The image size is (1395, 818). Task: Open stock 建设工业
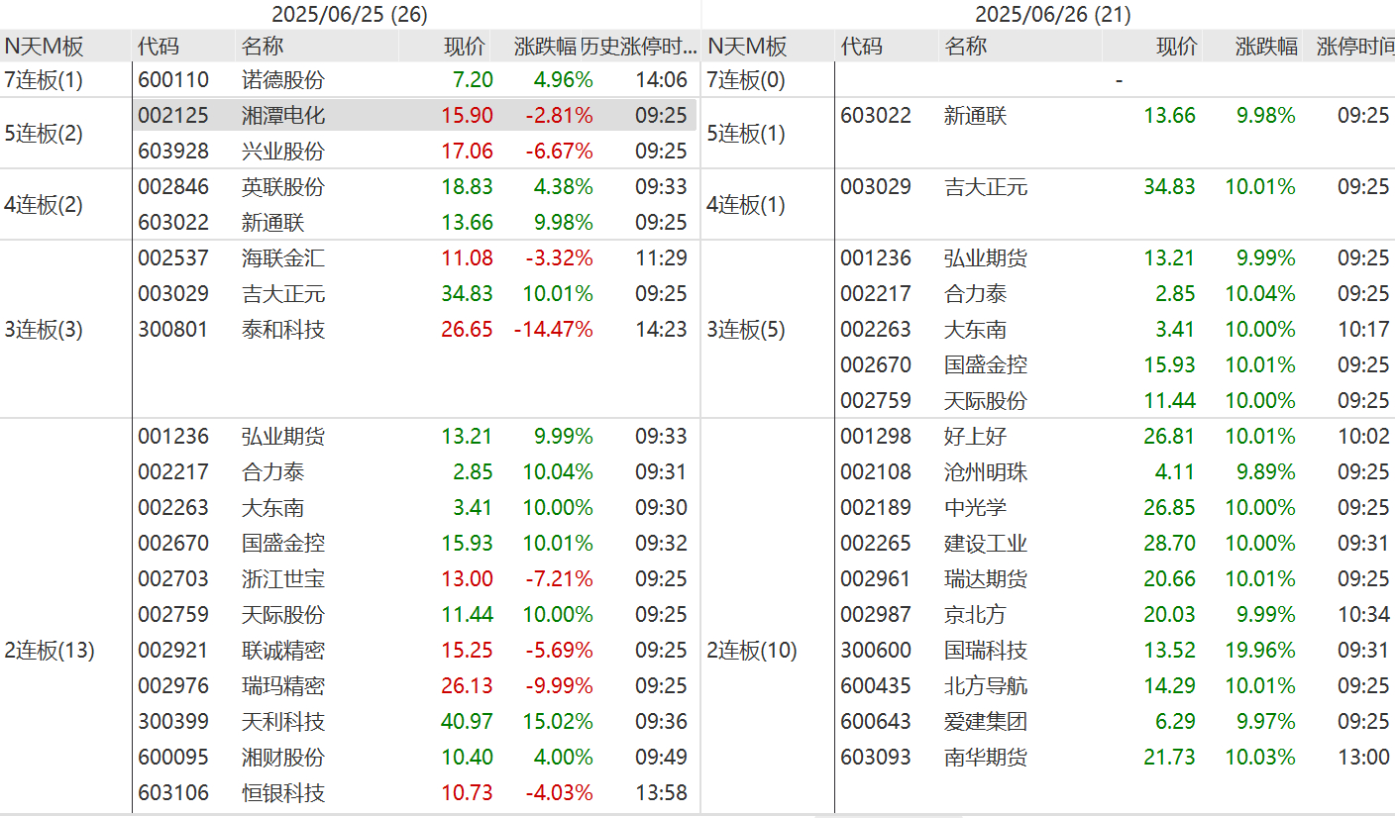pos(986,544)
